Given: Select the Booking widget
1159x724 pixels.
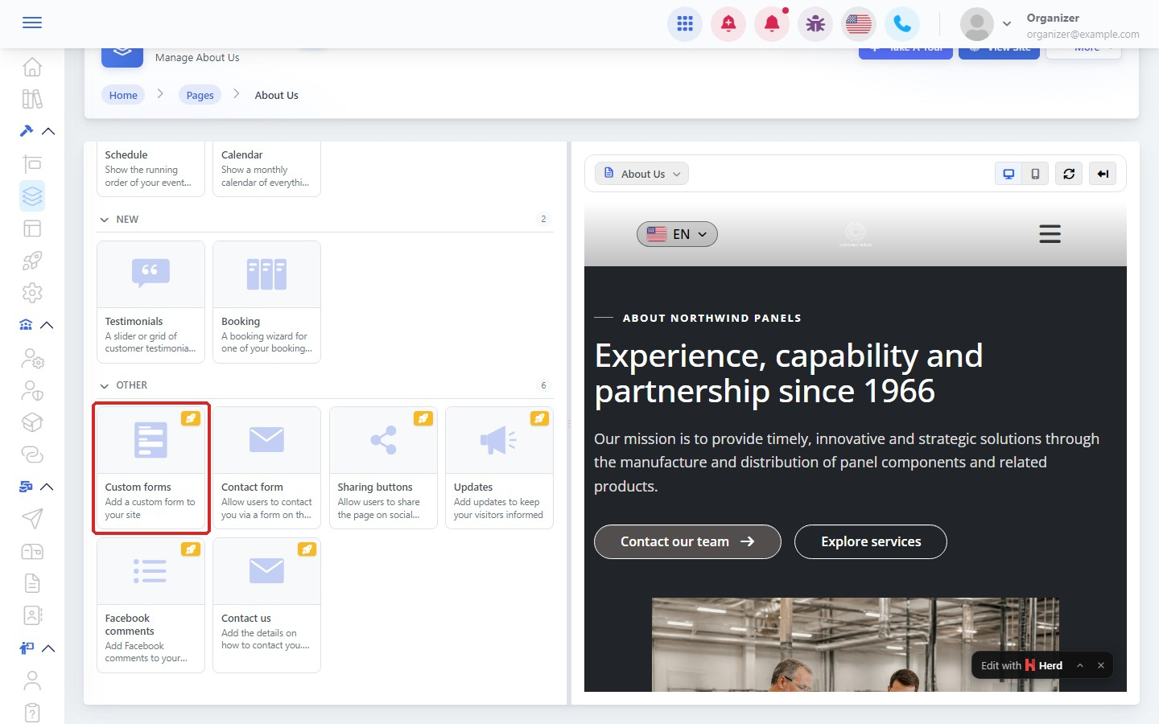Looking at the screenshot, I should tap(266, 302).
